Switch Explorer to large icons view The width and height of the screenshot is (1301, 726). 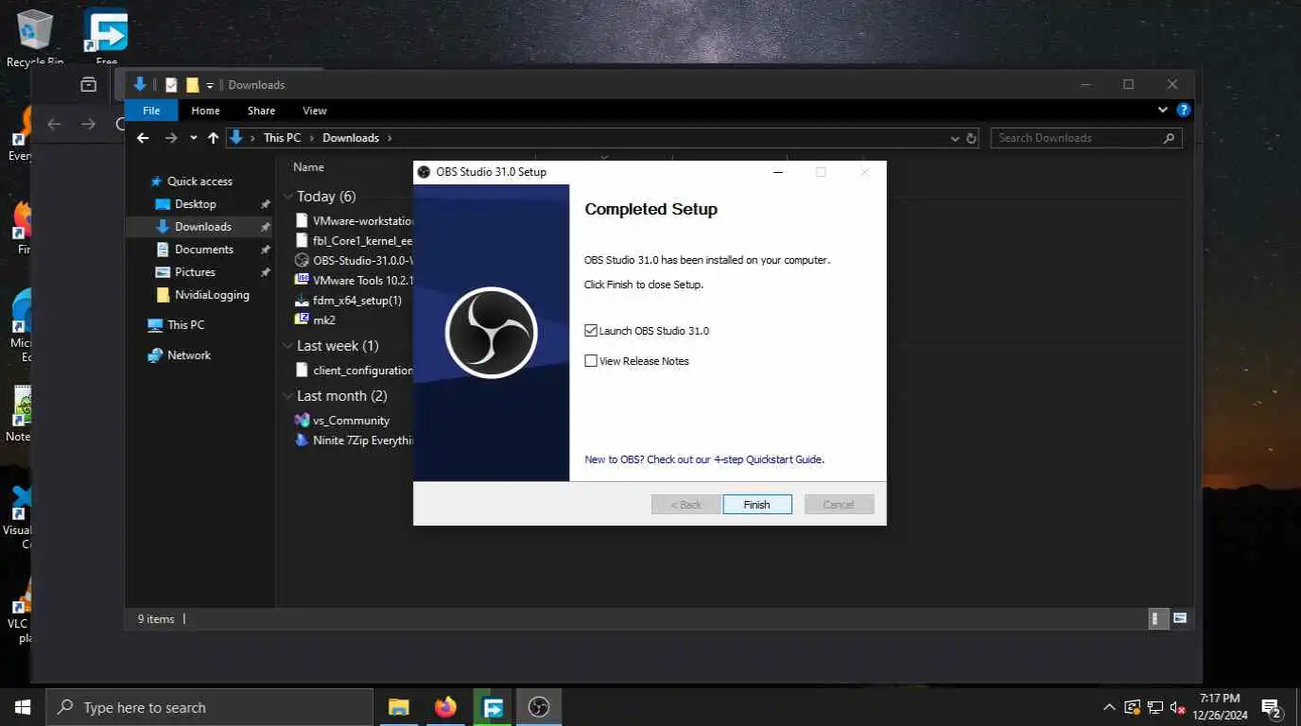click(x=1179, y=618)
